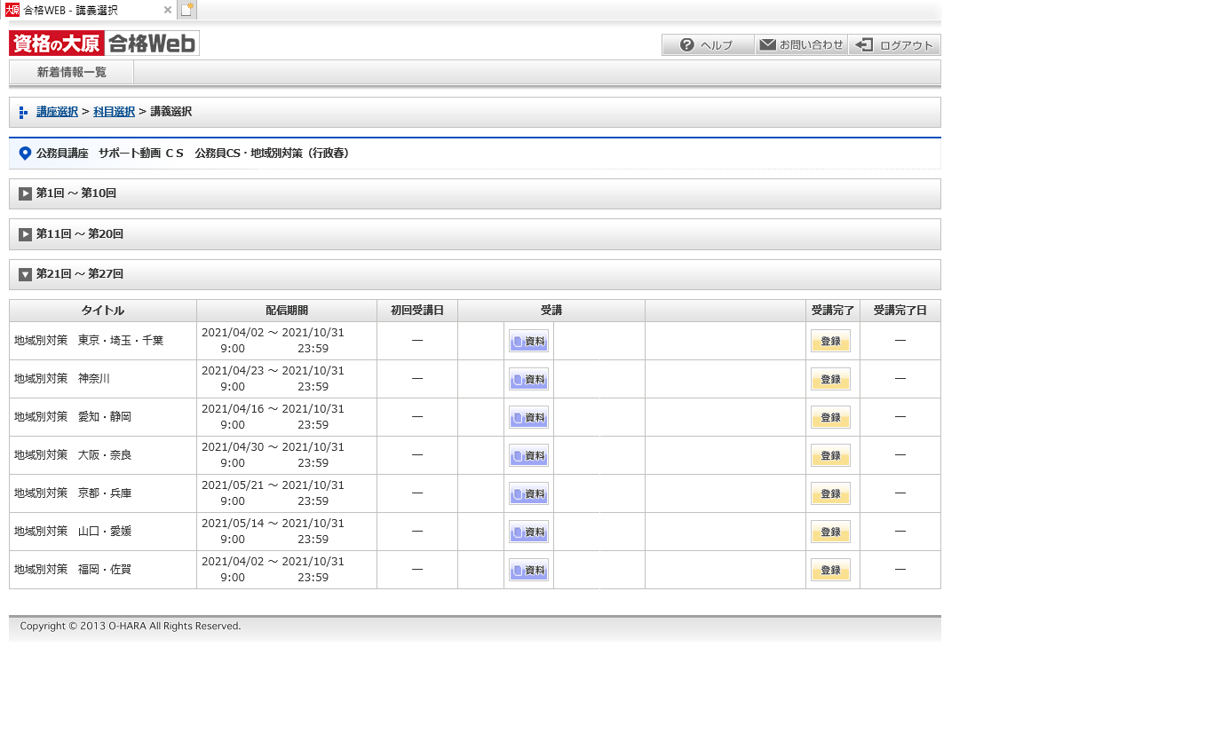Click 登録 for 愛知・静岡 row
The height and width of the screenshot is (749, 1213).
[x=830, y=417]
